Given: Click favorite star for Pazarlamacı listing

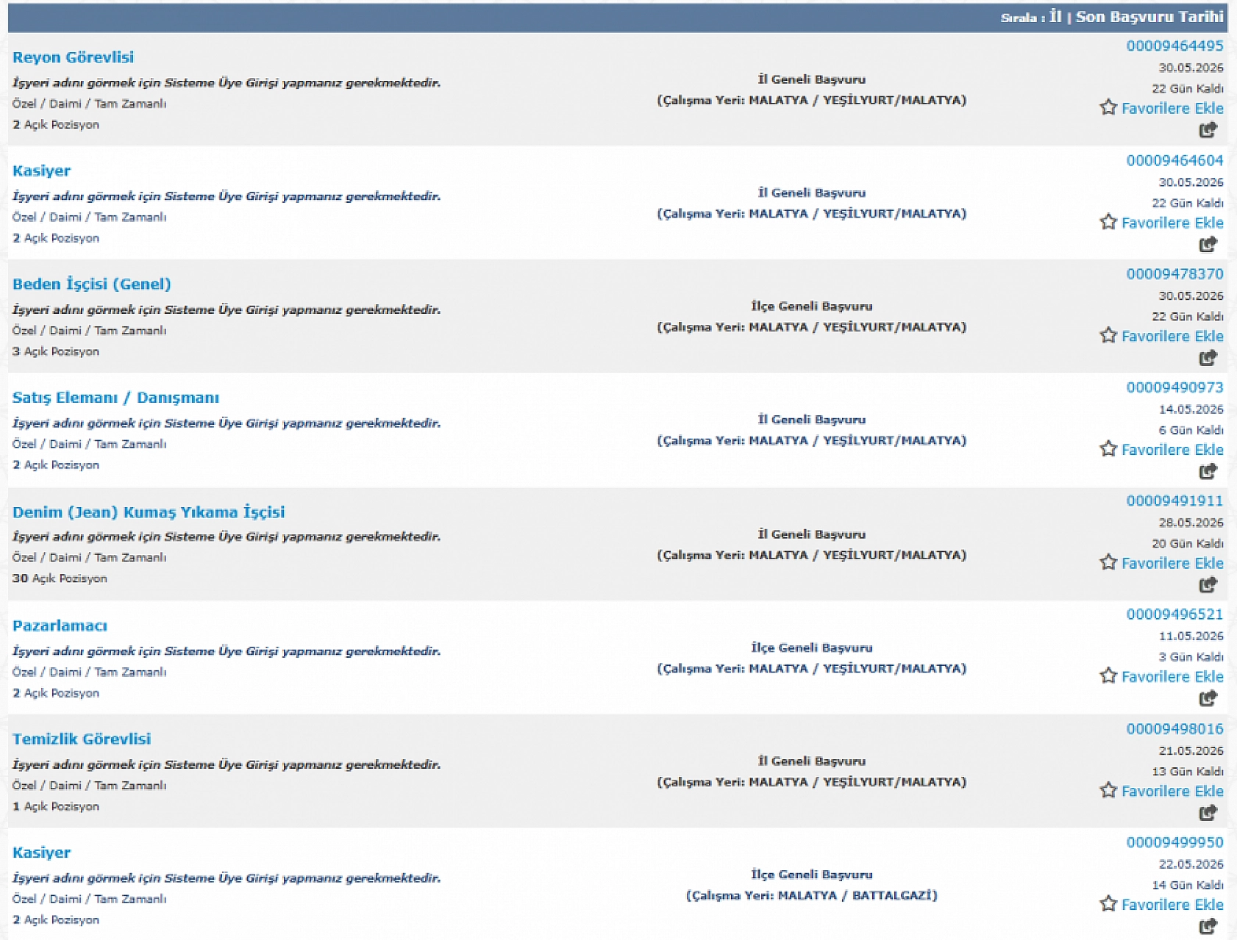Looking at the screenshot, I should point(1108,675).
